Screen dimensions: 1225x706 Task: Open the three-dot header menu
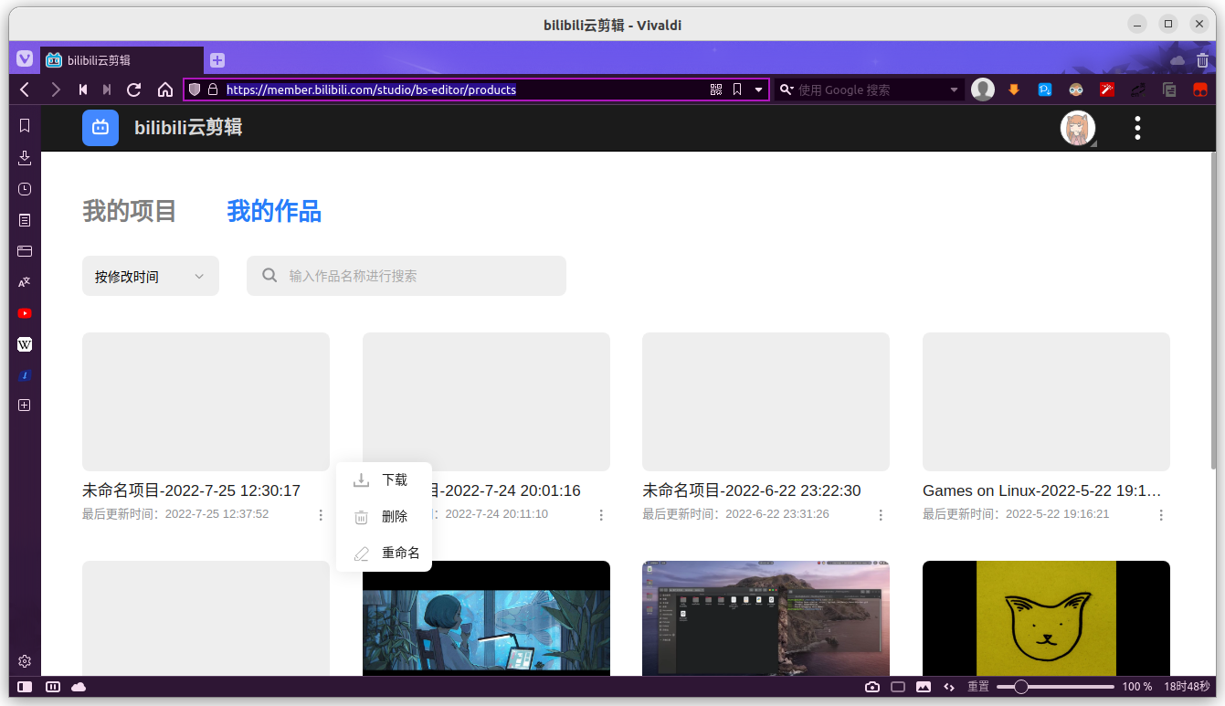coord(1137,128)
